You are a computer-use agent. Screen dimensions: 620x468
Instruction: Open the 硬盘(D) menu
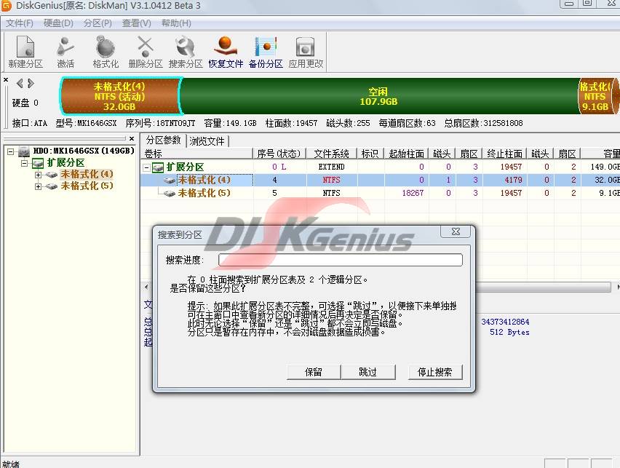point(58,23)
